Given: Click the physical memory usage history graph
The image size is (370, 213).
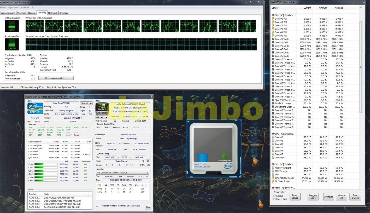Looking at the screenshot, I should pos(141,44).
